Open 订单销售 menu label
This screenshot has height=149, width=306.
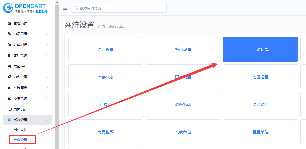[x=20, y=45]
